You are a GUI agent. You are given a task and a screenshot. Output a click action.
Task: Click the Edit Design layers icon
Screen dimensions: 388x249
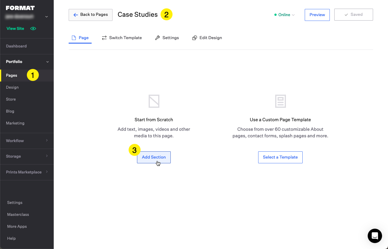195,38
